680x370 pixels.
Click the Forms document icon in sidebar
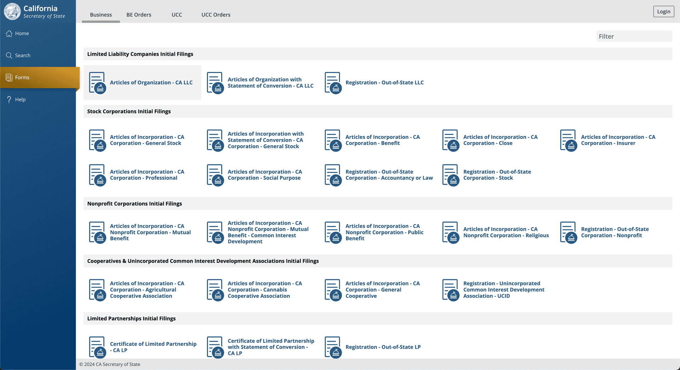[x=9, y=77]
